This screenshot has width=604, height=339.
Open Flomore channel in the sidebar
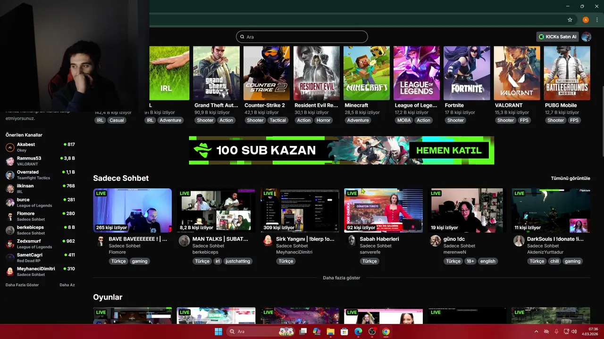(x=40, y=216)
